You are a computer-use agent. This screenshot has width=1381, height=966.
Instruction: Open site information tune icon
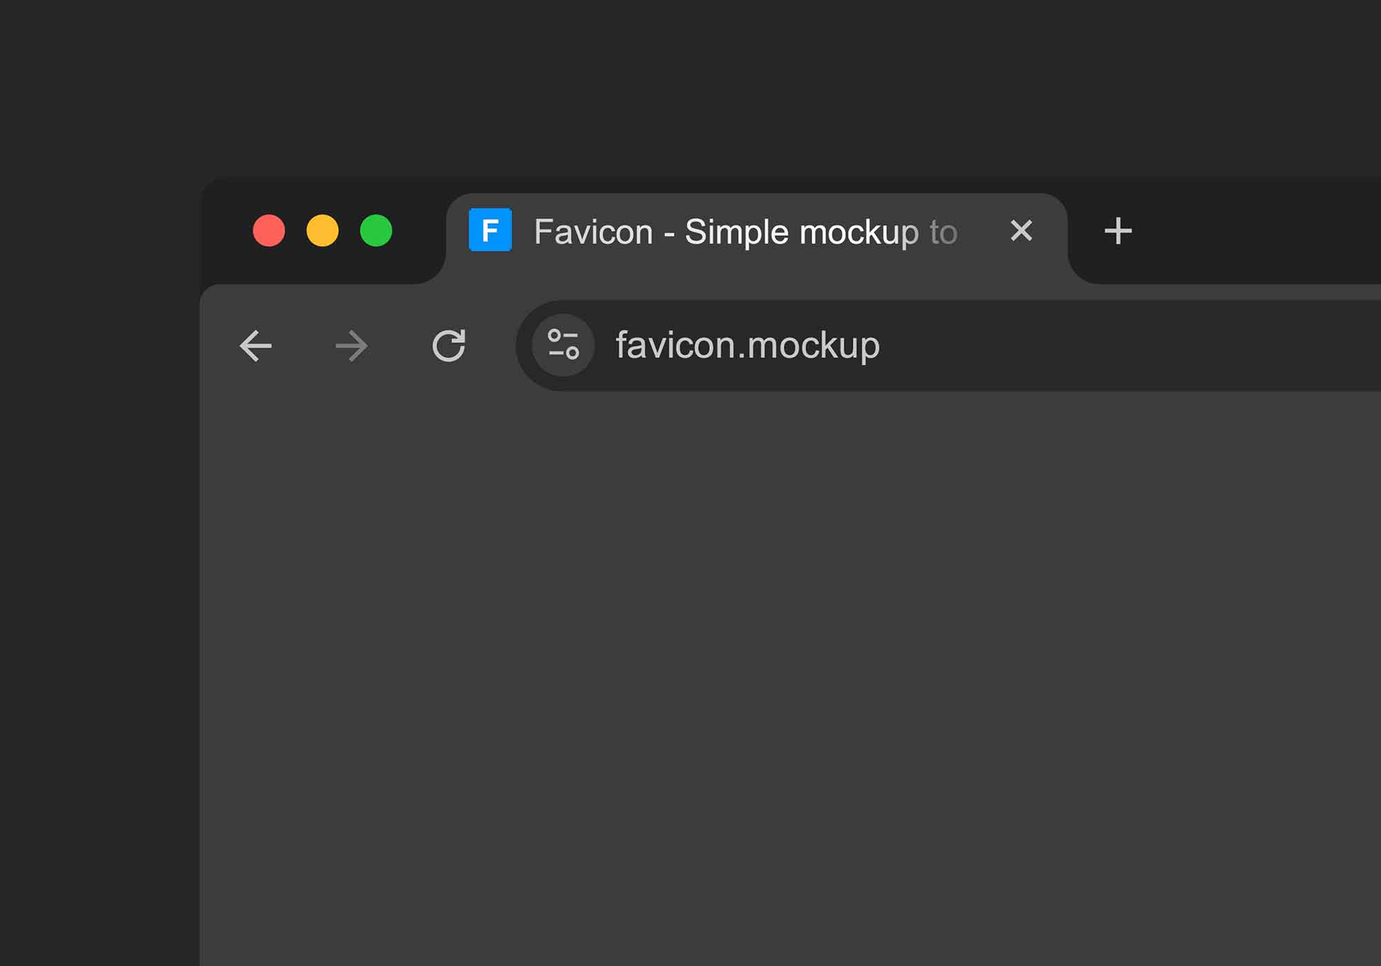(x=563, y=345)
